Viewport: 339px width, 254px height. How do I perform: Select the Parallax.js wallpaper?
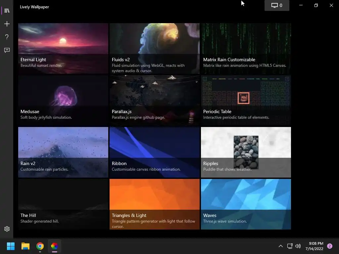pos(155,101)
